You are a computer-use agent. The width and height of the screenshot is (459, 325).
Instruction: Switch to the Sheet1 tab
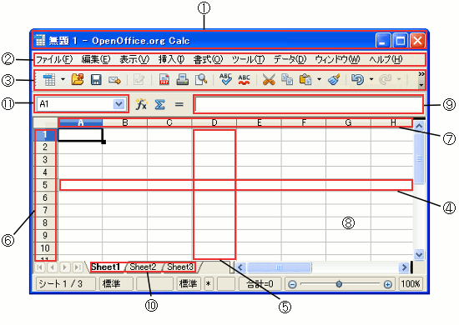point(105,267)
